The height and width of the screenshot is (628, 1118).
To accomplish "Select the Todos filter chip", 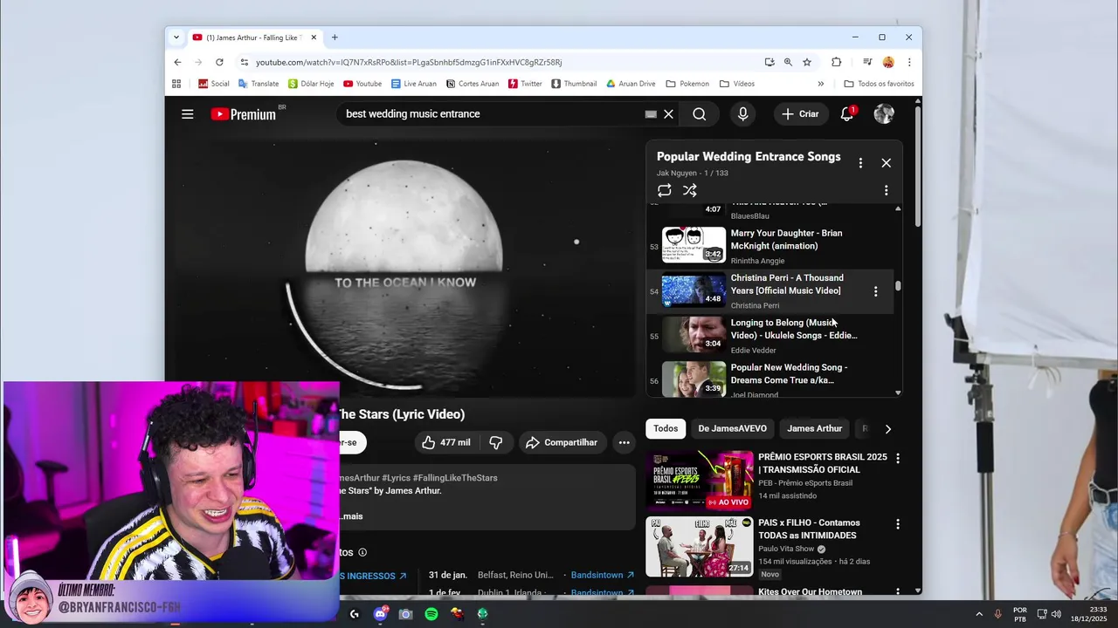I will (x=666, y=428).
